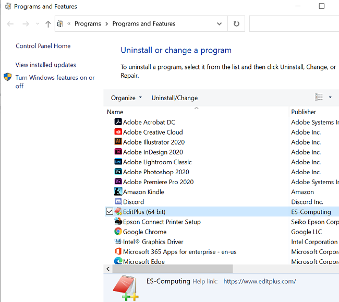Click the Intel Graphics Driver icon
The width and height of the screenshot is (339, 302).
click(118, 241)
